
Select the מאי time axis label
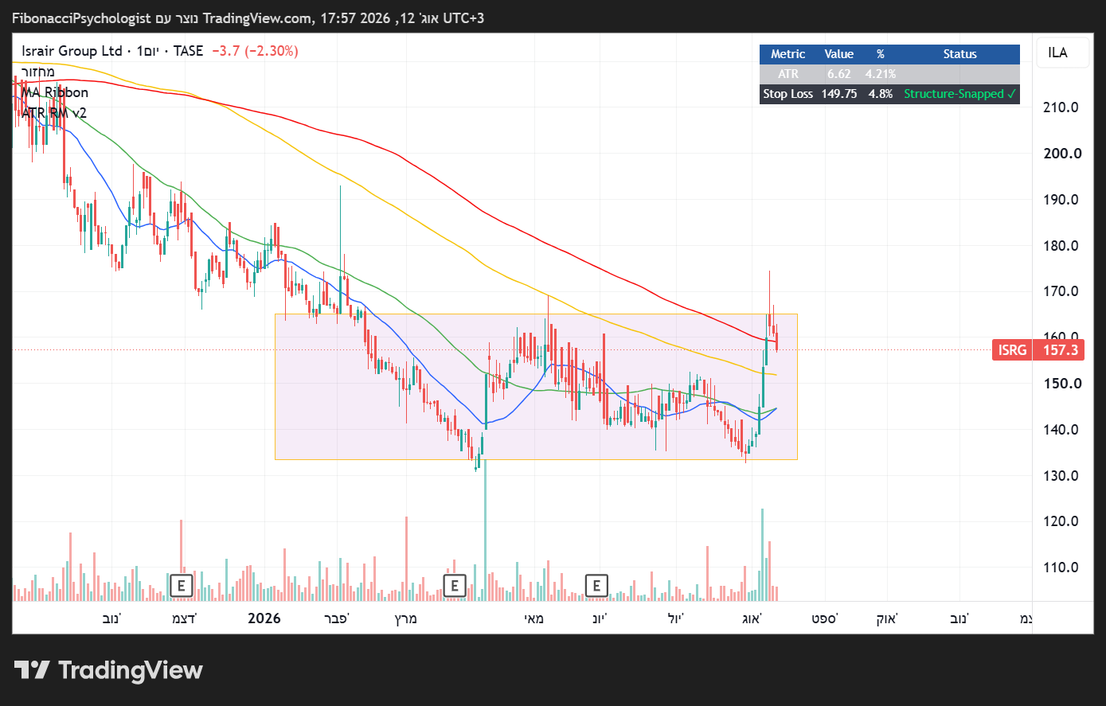click(533, 618)
